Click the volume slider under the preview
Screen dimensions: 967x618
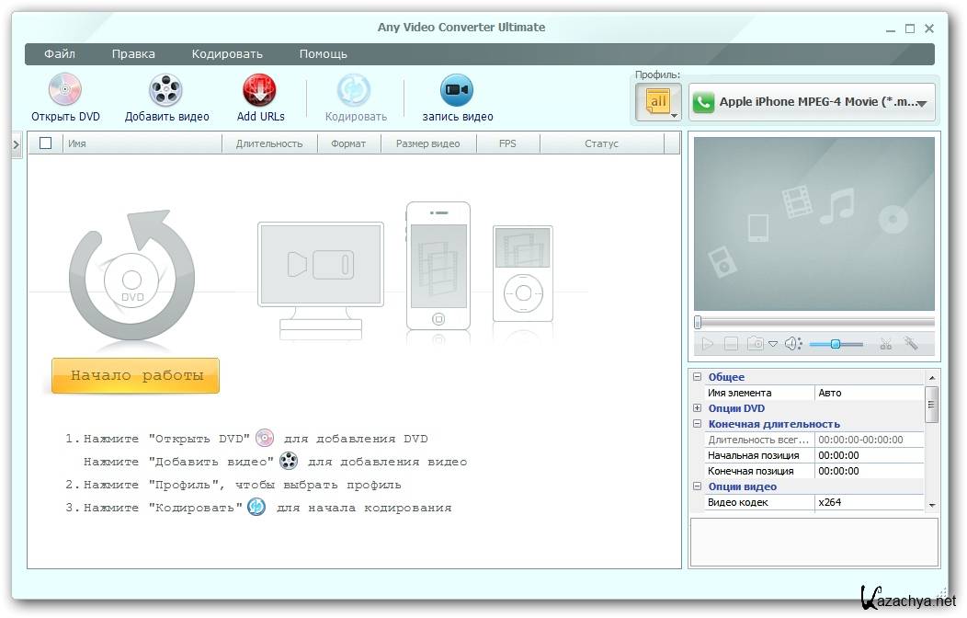point(836,344)
